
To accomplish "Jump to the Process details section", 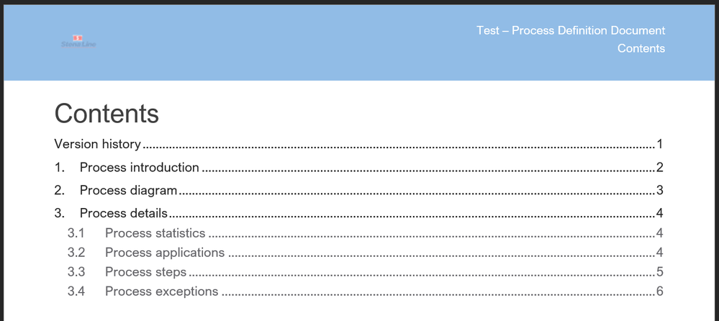I will tap(358, 213).
